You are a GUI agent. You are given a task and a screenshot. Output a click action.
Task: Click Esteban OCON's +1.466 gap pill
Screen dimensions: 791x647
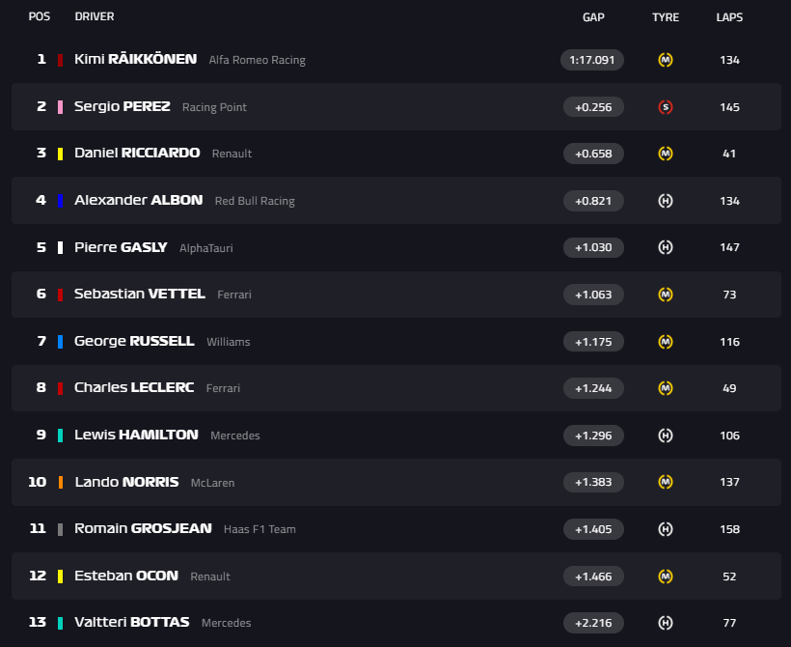point(594,577)
